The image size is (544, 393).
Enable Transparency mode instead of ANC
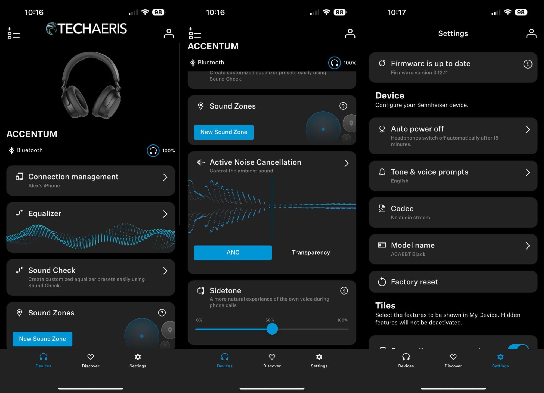point(311,252)
